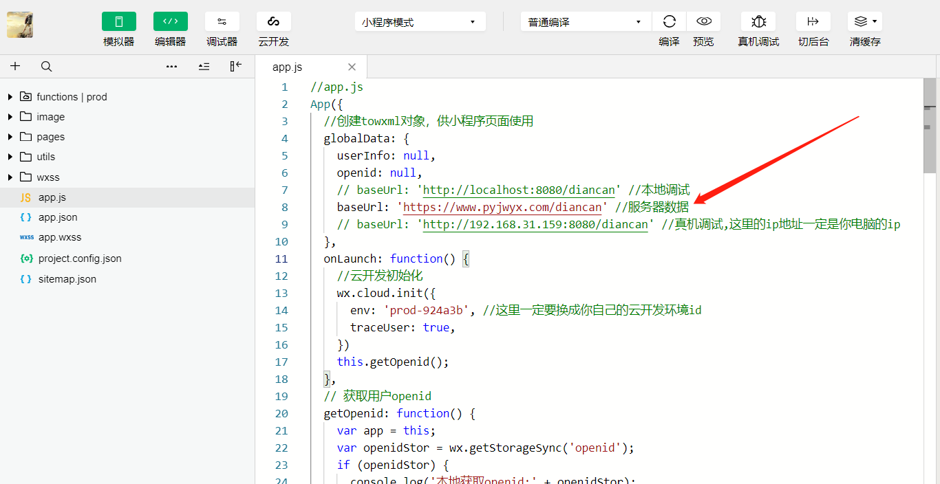Click the search icon in file explorer
This screenshot has height=484, width=940.
(x=46, y=66)
